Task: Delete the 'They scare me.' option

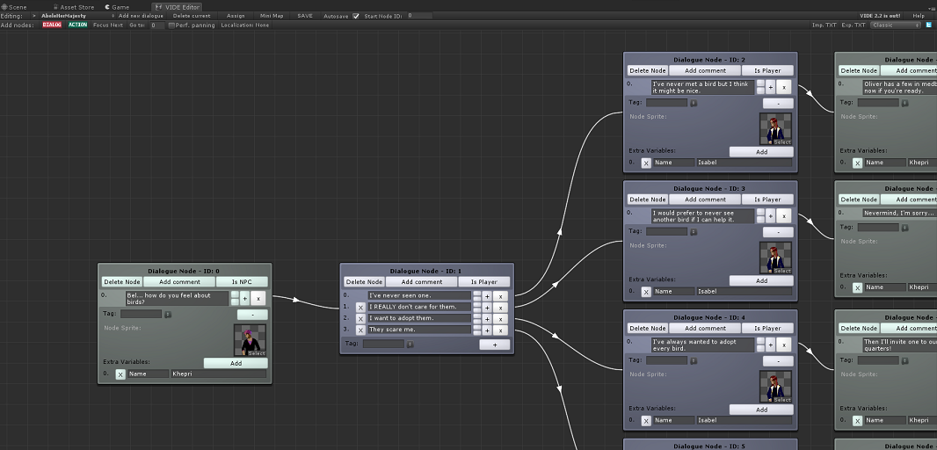Action: tap(360, 330)
